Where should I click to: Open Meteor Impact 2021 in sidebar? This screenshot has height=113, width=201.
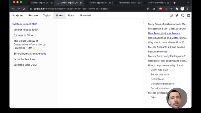[x=25, y=24]
